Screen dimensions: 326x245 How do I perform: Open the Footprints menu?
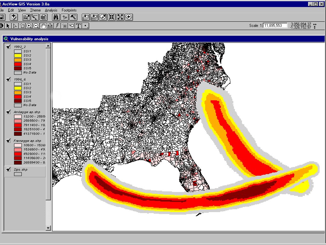[69, 10]
